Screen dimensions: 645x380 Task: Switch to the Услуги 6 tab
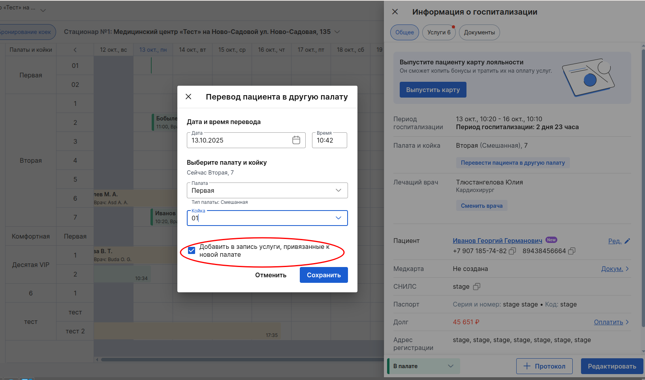(438, 32)
